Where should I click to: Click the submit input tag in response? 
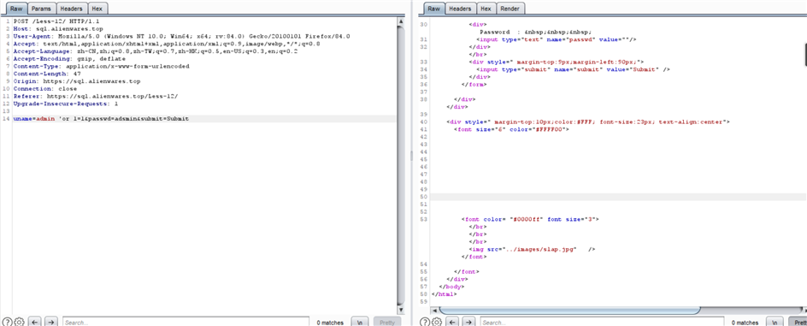coord(573,69)
